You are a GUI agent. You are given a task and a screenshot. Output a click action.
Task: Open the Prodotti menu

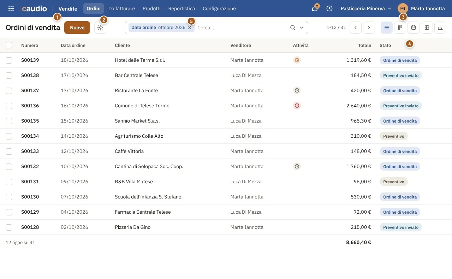pyautogui.click(x=151, y=8)
